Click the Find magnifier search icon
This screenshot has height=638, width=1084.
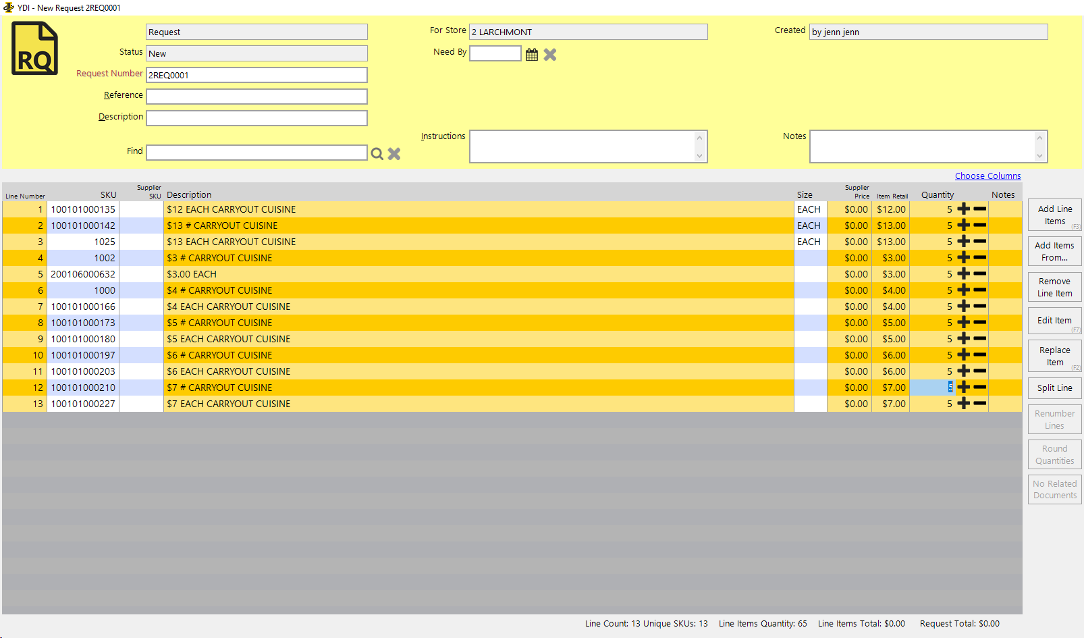tap(377, 154)
